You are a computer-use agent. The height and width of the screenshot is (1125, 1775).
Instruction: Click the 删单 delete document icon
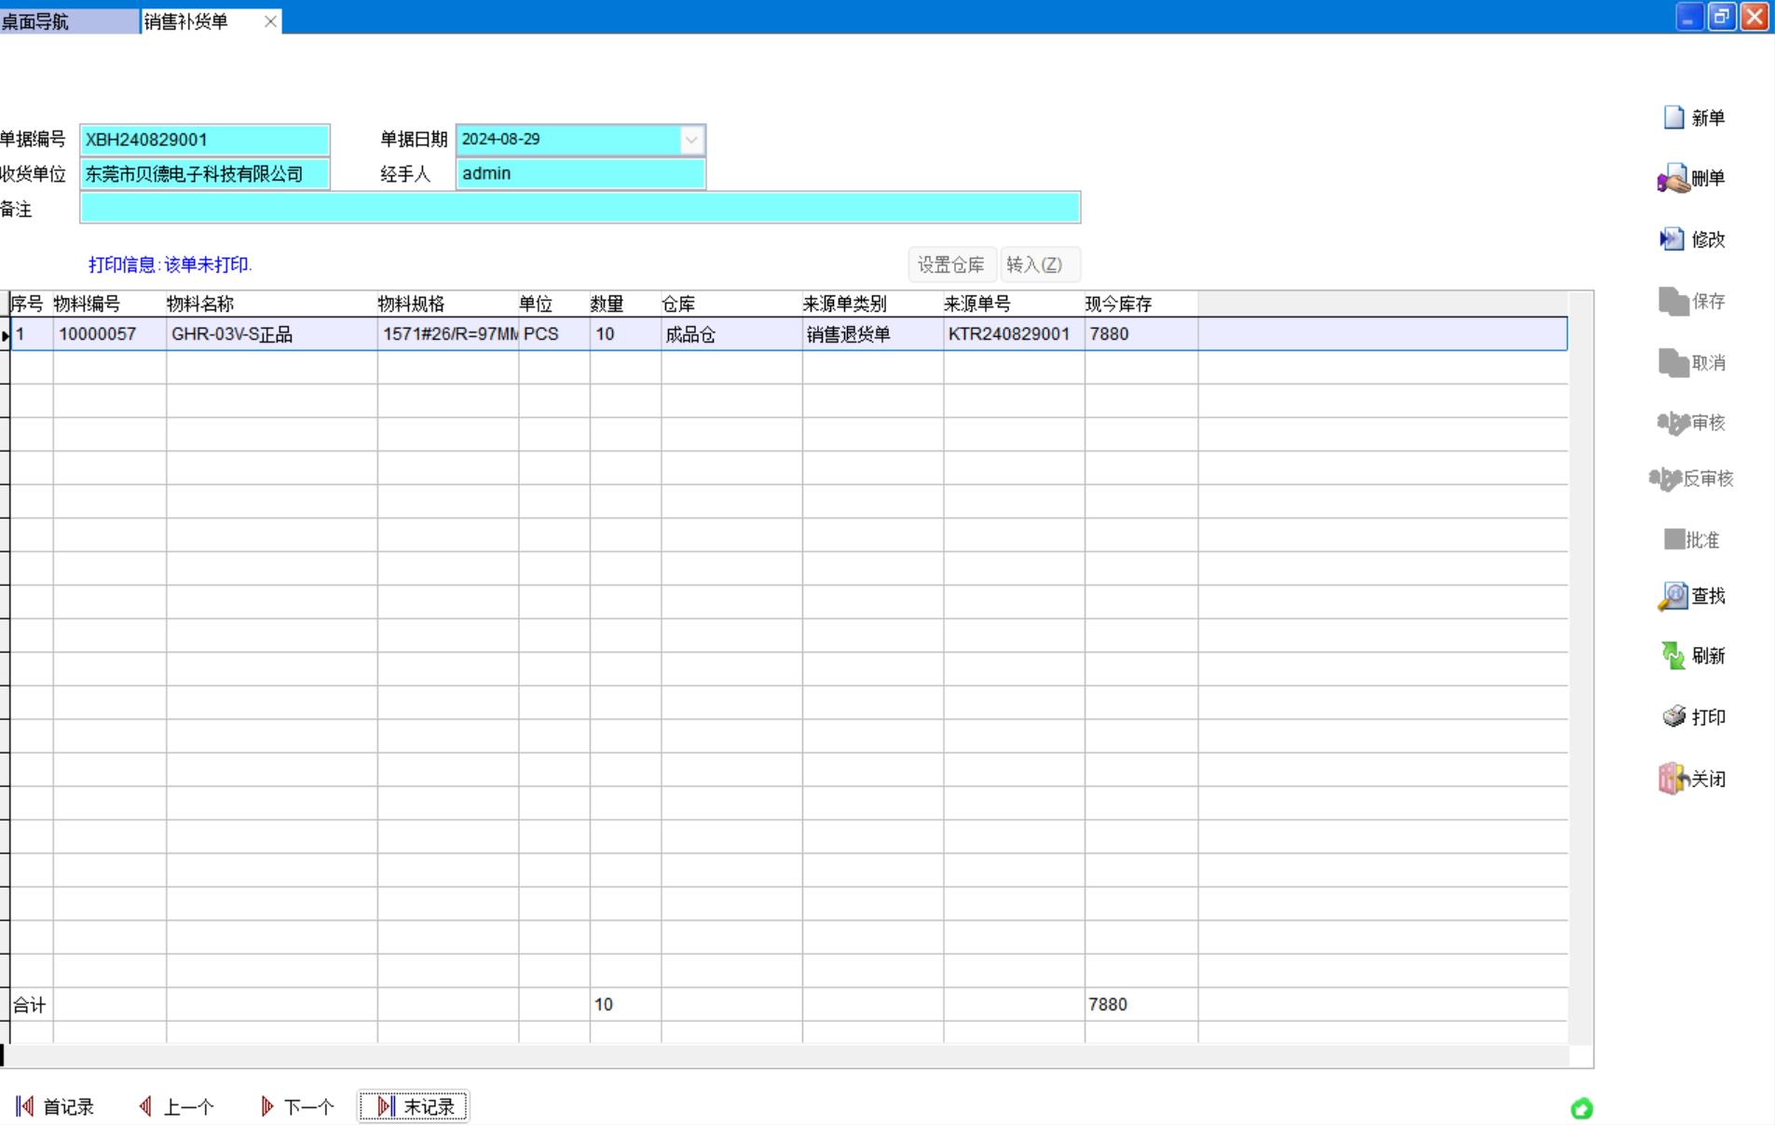click(x=1673, y=179)
